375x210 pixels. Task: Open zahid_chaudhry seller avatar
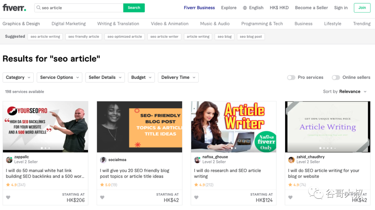coord(291,160)
